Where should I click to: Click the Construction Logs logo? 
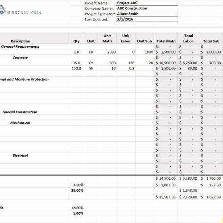coord(21,10)
